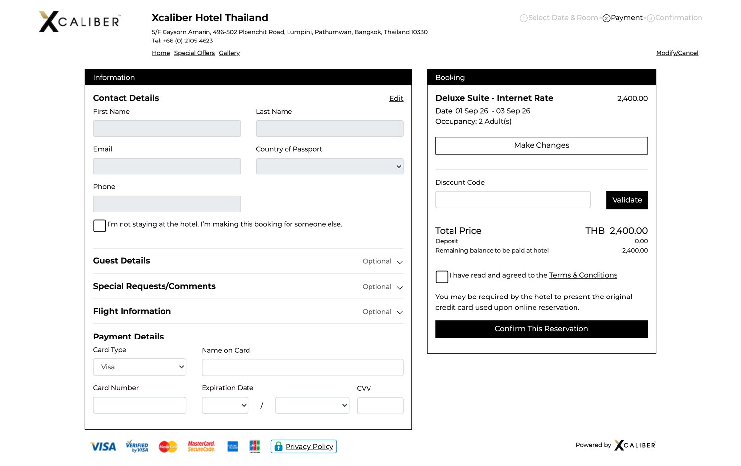Image resolution: width=741 pixels, height=466 pixels.
Task: Agree to the Terms & Conditions checkbox
Action: (x=442, y=277)
